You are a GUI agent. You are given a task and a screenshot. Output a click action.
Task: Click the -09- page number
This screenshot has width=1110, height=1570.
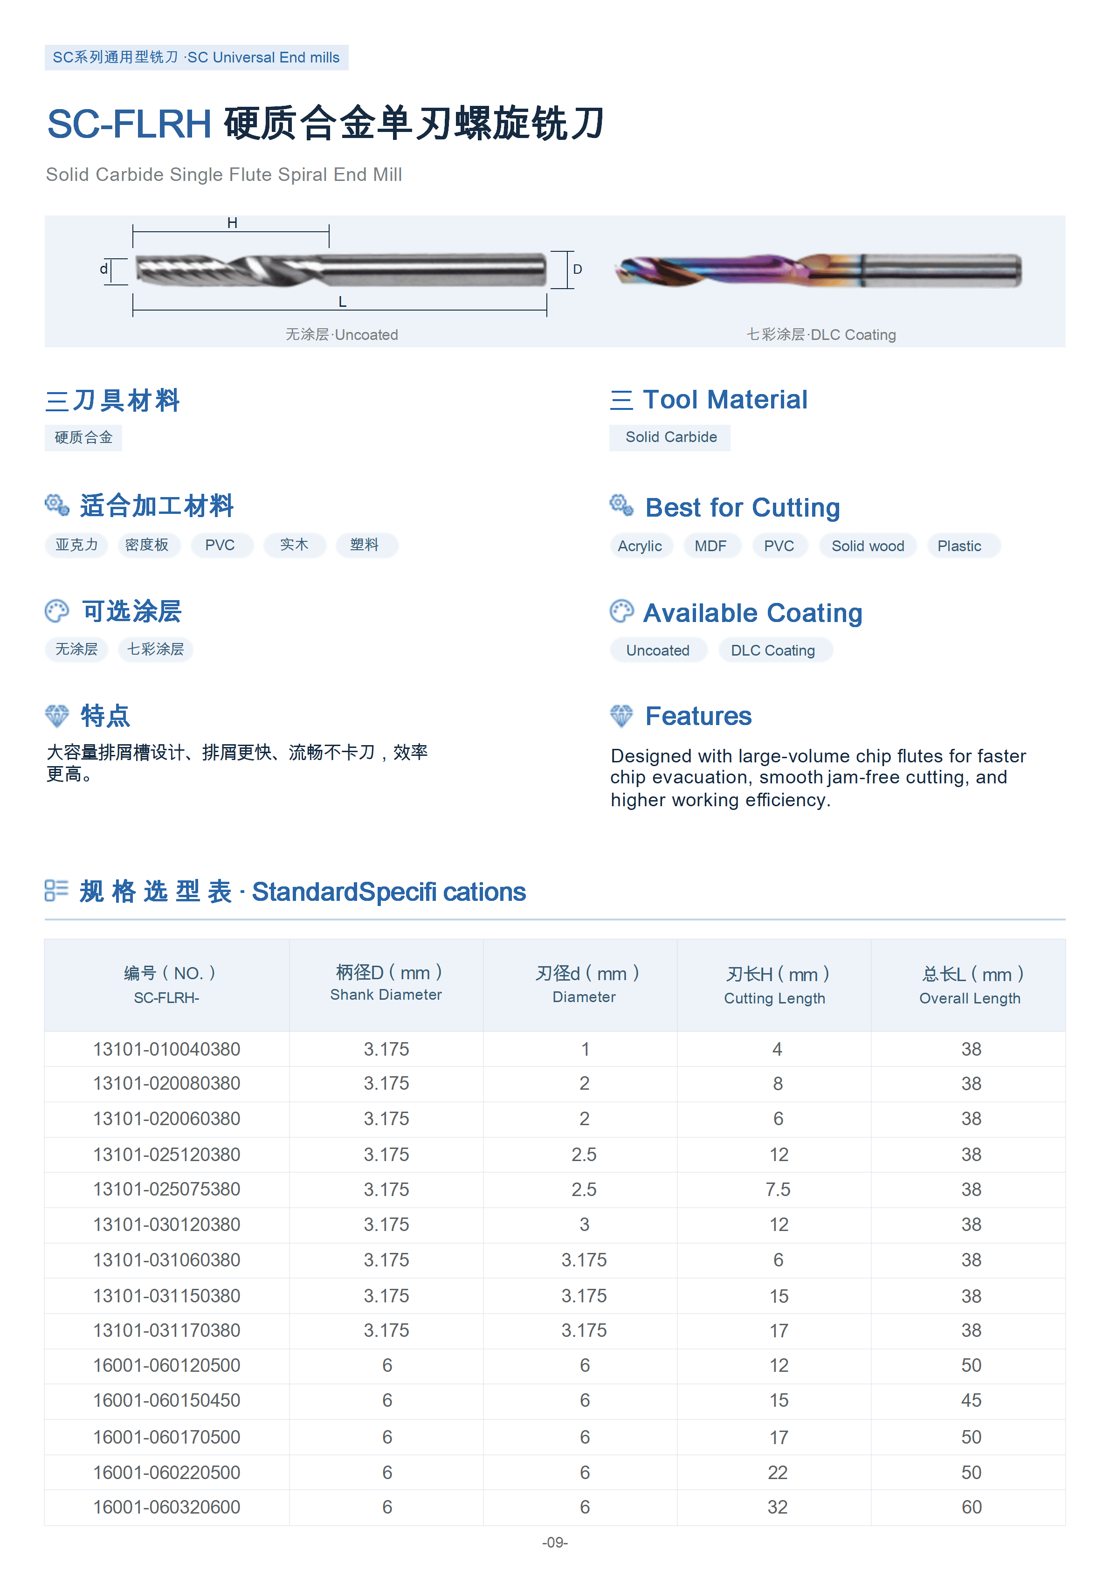(x=555, y=1542)
